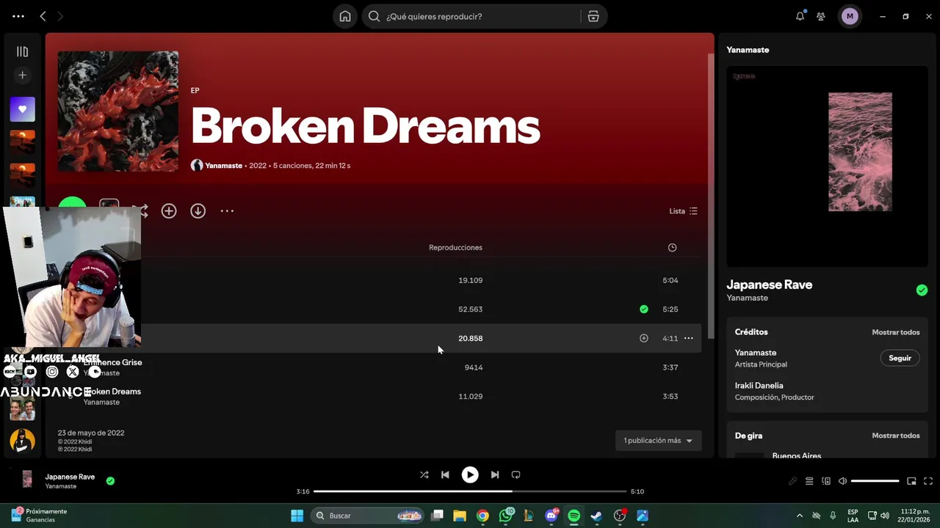Toggle shuffle in the player bar
The image size is (940, 528).
pos(424,474)
